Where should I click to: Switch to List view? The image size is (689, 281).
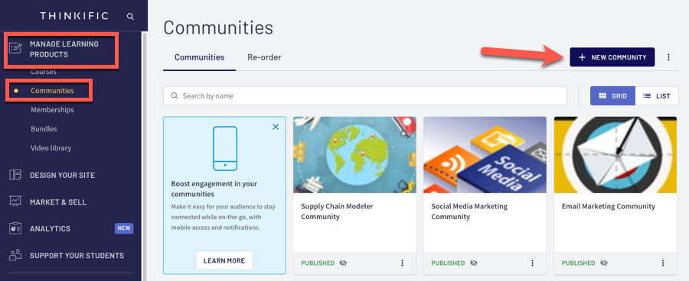point(657,96)
